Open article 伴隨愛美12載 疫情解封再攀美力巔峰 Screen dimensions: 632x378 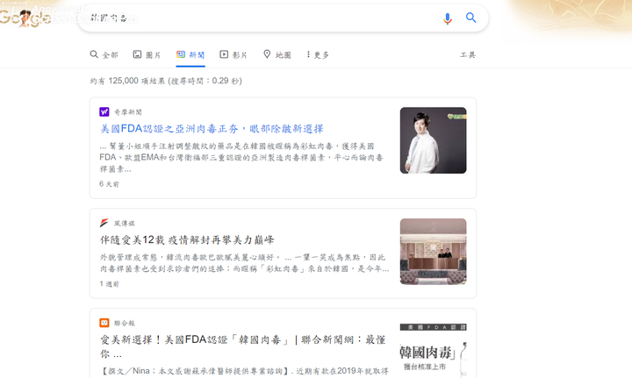(187, 240)
